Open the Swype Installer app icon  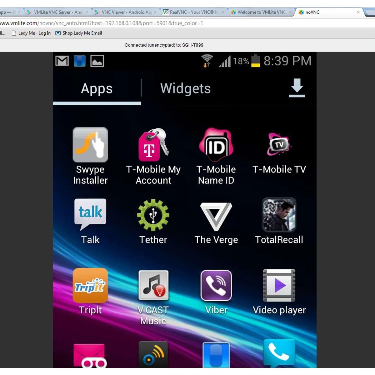coord(90,145)
